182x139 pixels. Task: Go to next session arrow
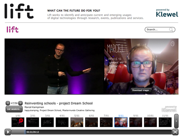pos(20,103)
